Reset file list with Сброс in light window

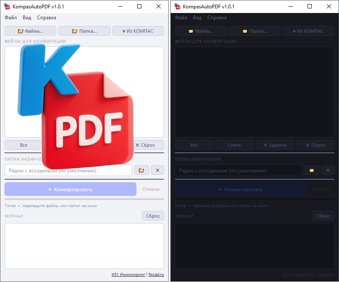(x=149, y=145)
